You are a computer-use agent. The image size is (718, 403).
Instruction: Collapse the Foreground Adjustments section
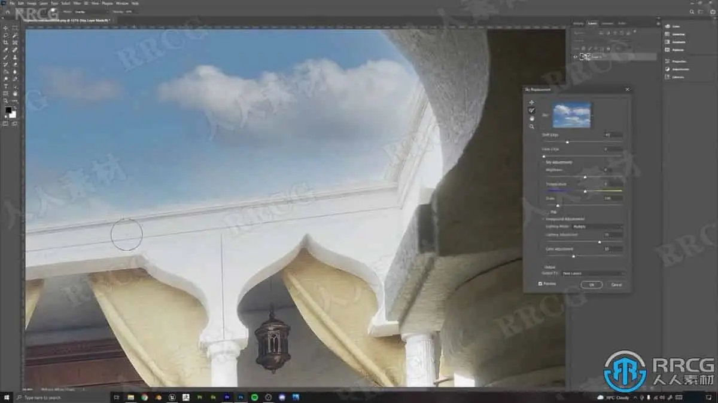click(x=543, y=219)
